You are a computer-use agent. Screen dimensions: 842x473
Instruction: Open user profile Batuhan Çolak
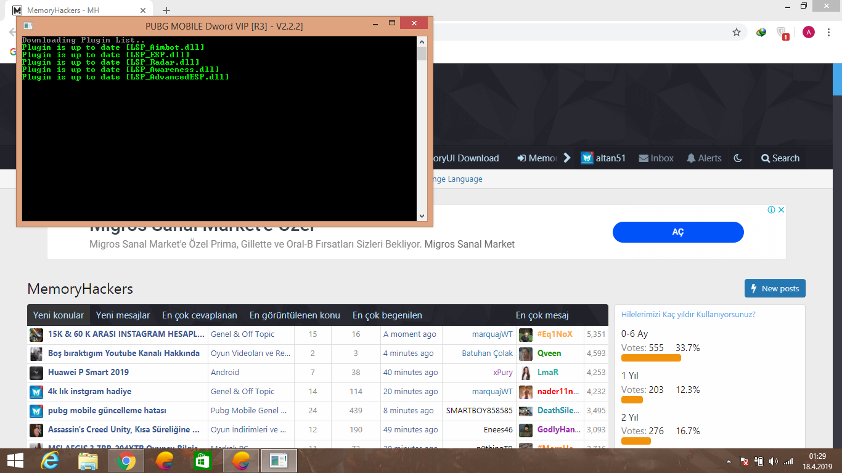click(x=487, y=354)
